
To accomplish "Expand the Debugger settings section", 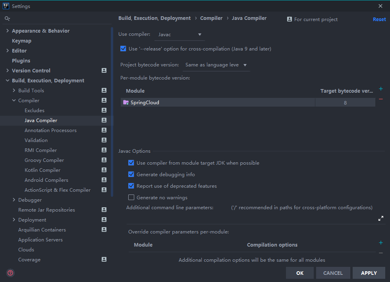I will [x=14, y=200].
